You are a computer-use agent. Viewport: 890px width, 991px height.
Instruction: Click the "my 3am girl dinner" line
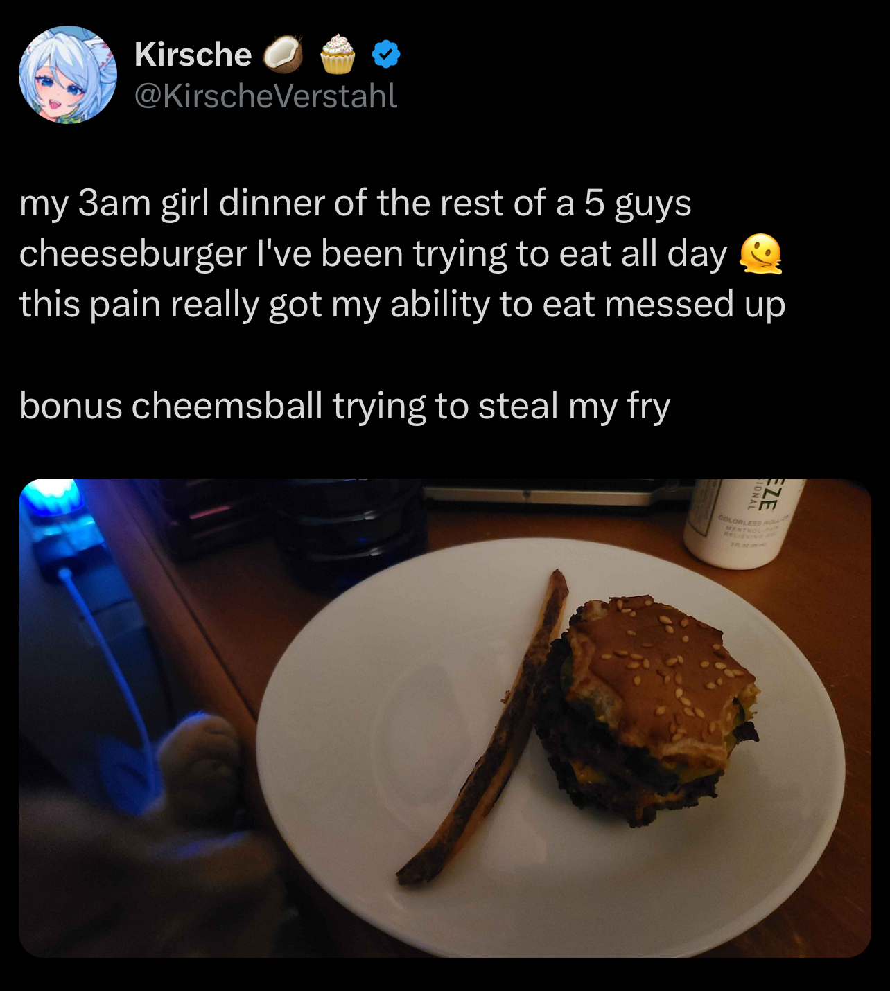tap(356, 204)
